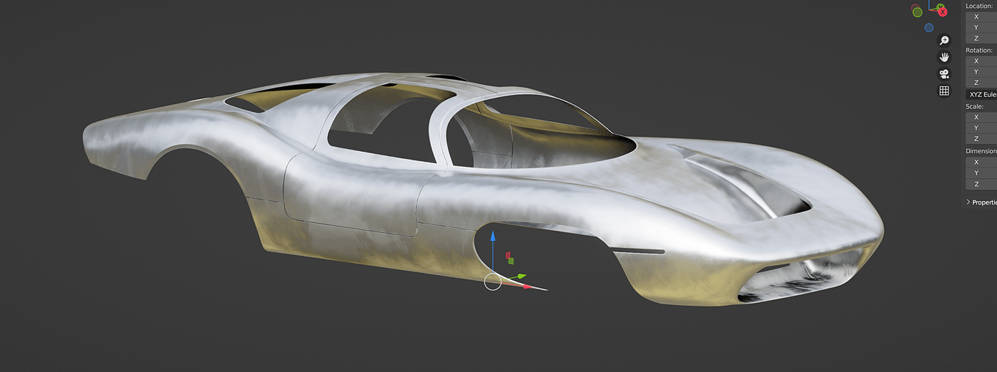This screenshot has height=372, width=997.
Task: Click the green plane handle of move gizmo
Action: [511, 261]
